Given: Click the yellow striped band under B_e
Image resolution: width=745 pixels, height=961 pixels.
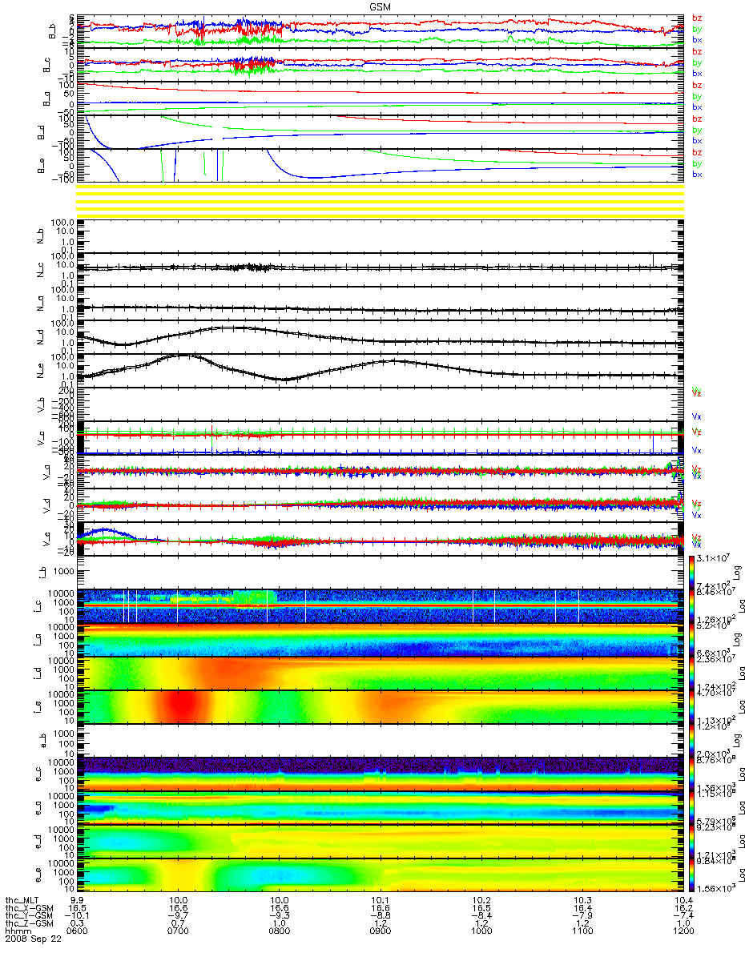Looking at the screenshot, I should coord(381,200).
